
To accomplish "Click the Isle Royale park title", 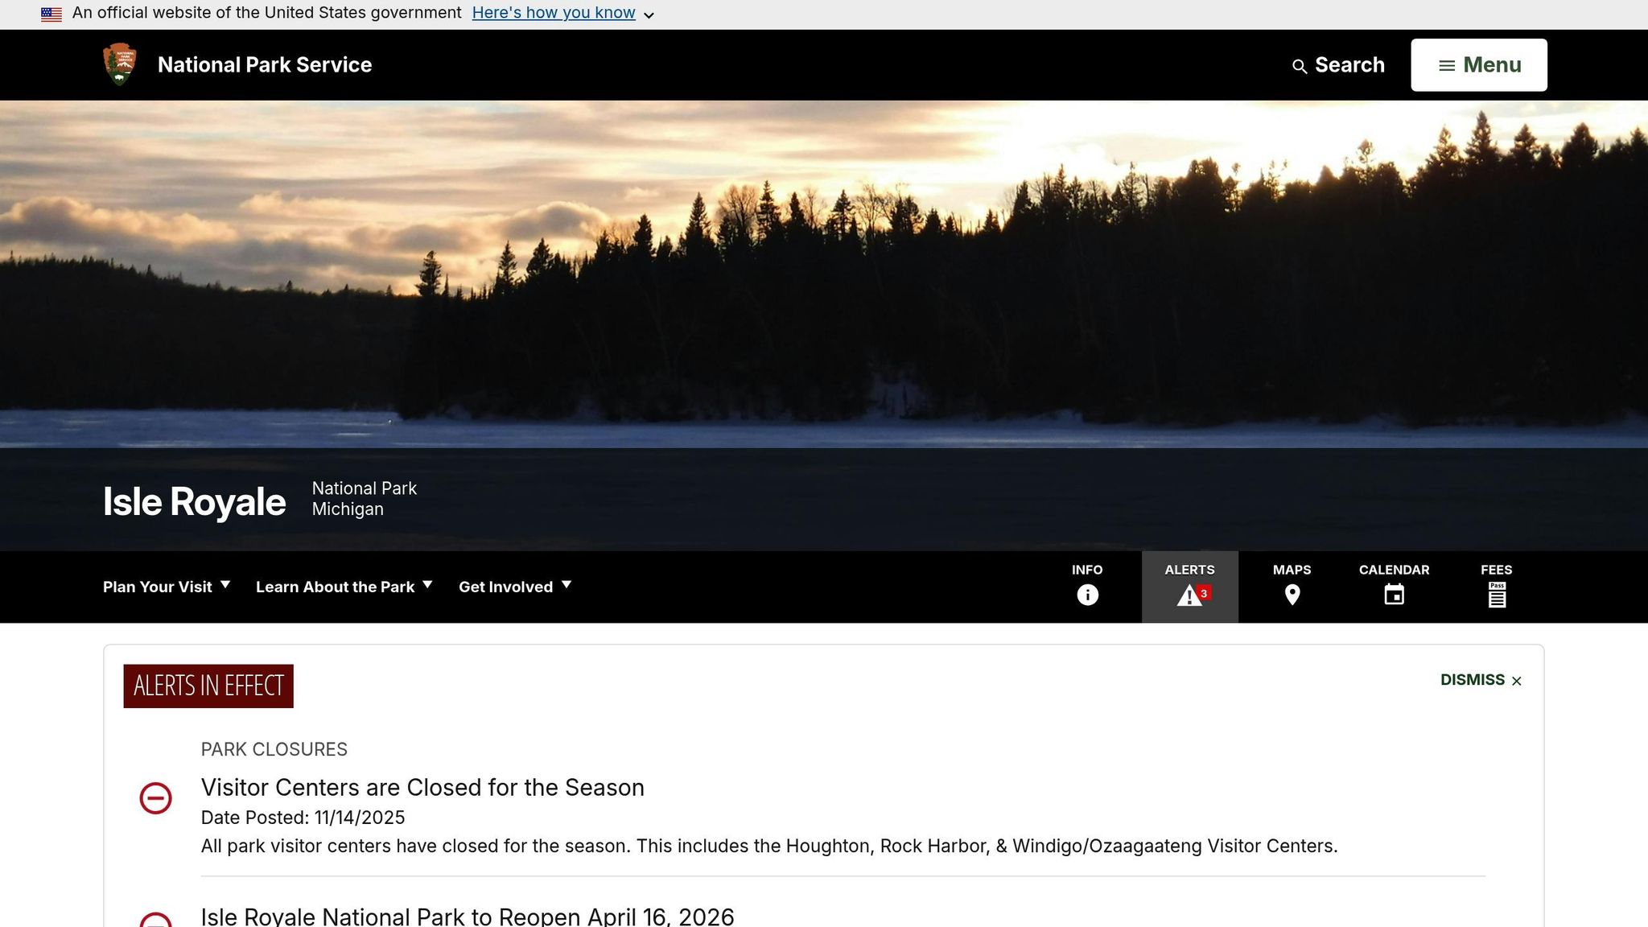I will click(194, 501).
